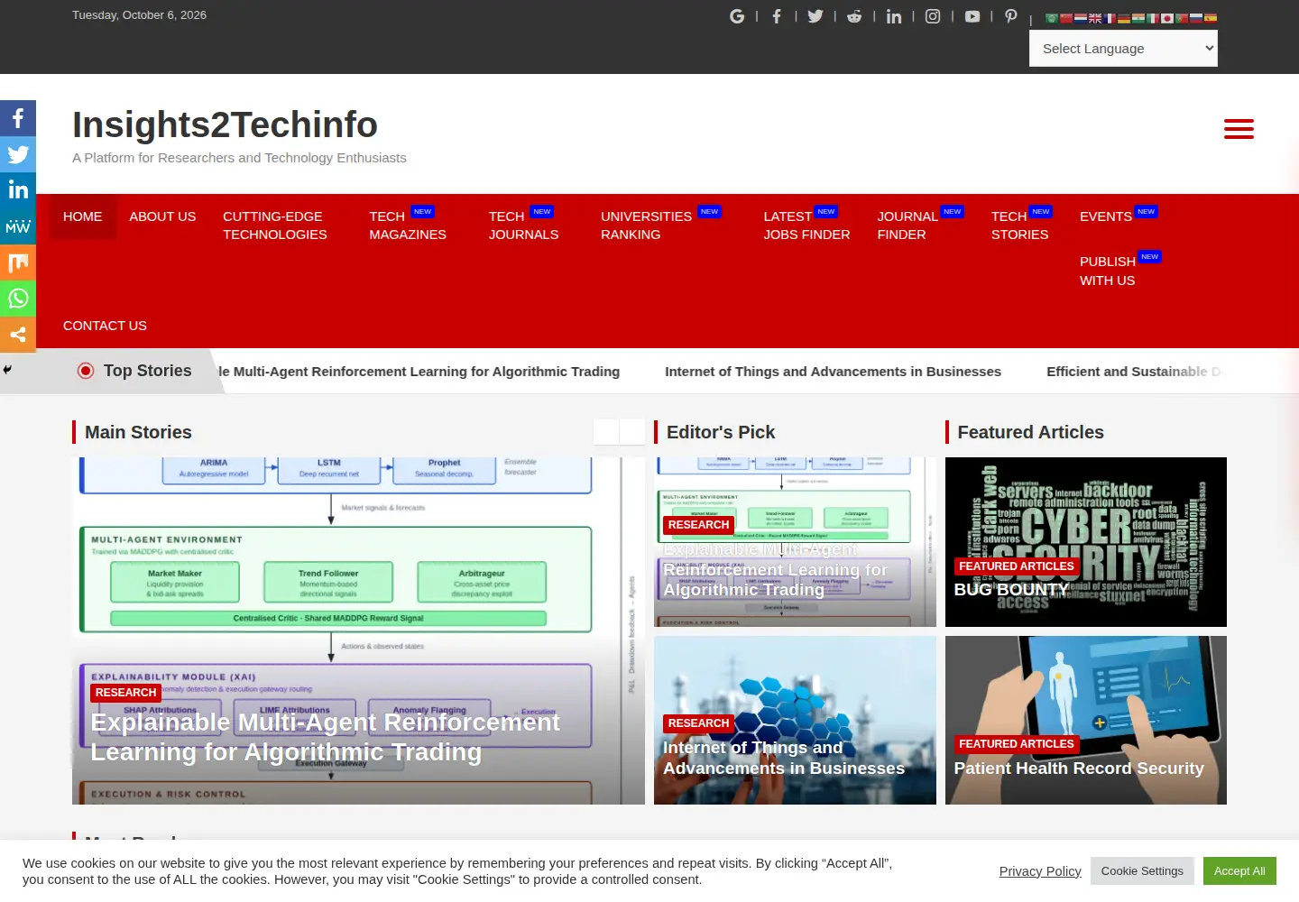Open TECH JOURNALS menu item
The height and width of the screenshot is (902, 1299).
(x=523, y=225)
